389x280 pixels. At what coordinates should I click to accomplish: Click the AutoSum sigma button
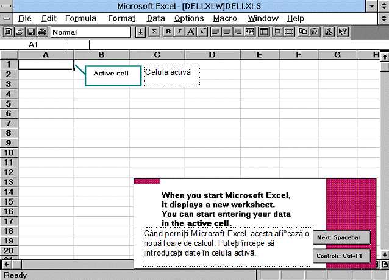tap(154, 32)
